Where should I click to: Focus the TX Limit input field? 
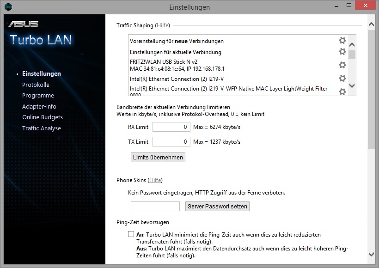pyautogui.click(x=171, y=142)
